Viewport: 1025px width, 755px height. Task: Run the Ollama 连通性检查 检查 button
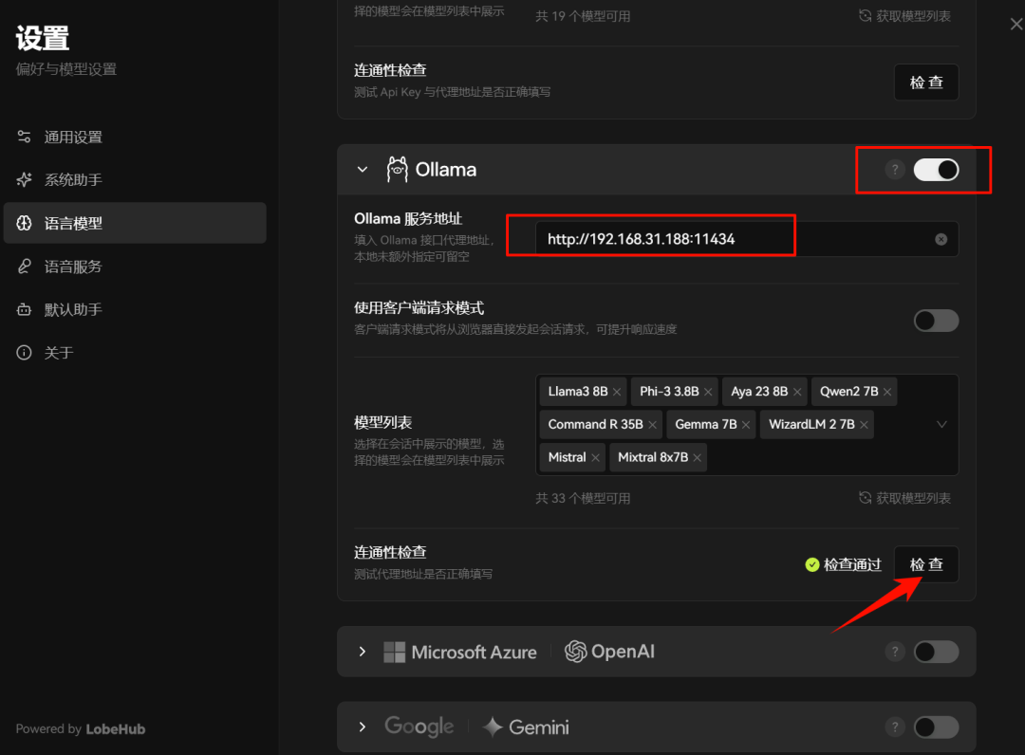(x=926, y=564)
